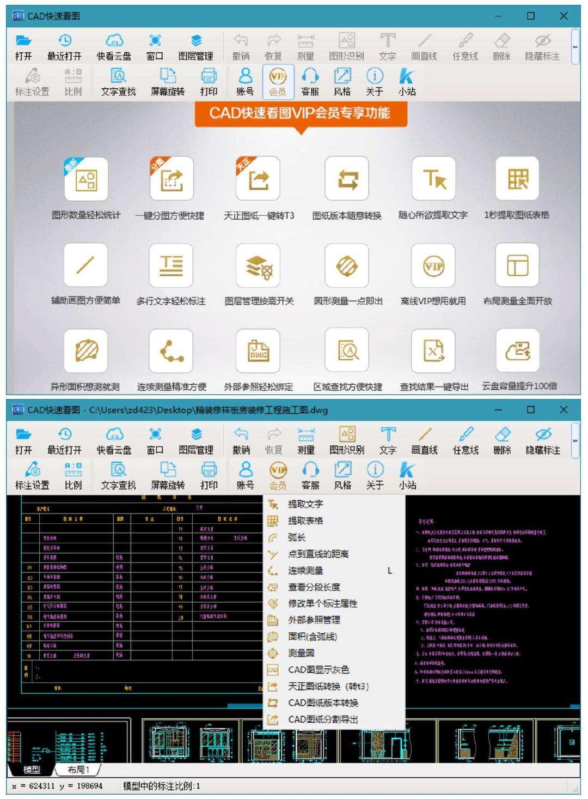Switch to the 模型 tab
This screenshot has height=799, width=588.
[x=32, y=770]
